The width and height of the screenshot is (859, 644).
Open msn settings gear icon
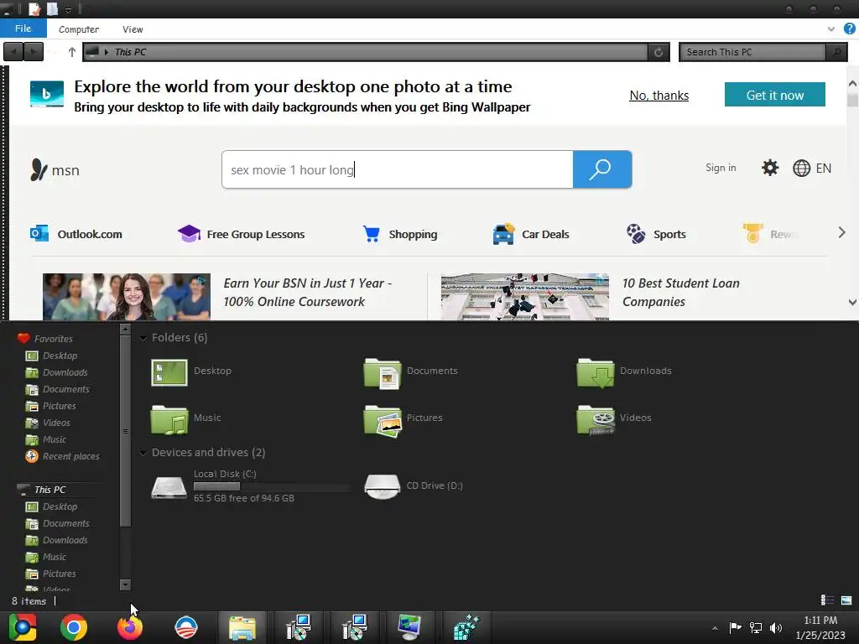[770, 168]
